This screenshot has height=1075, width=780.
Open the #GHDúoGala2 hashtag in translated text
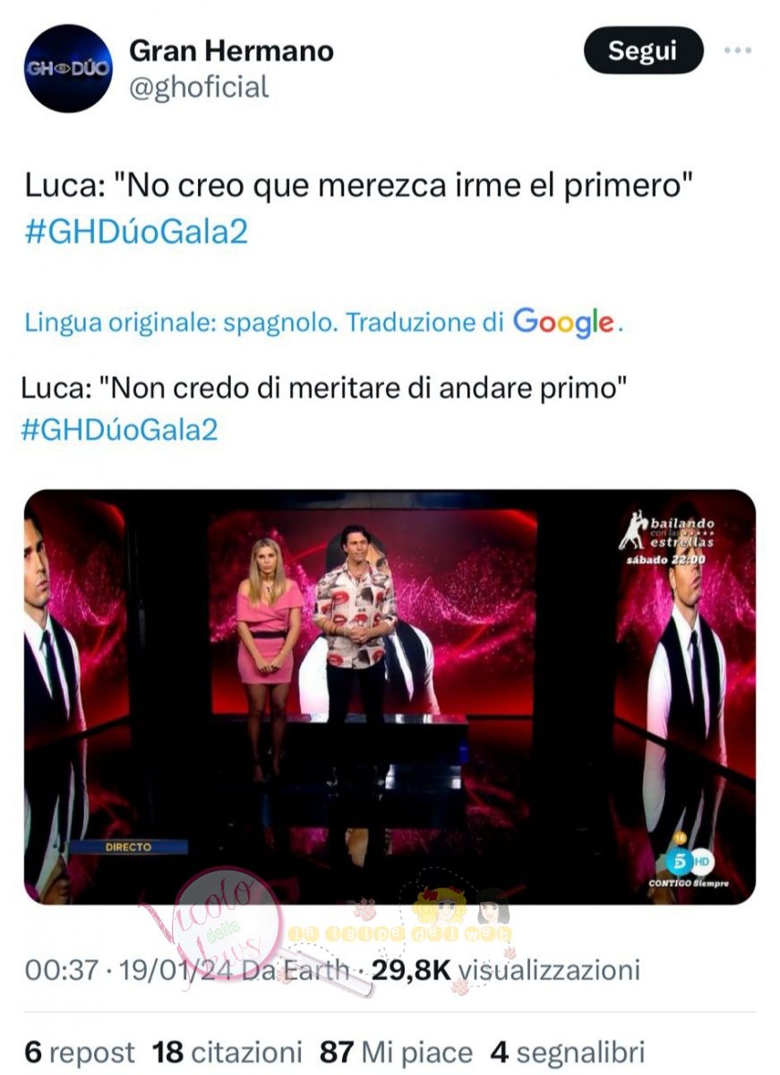(119, 429)
